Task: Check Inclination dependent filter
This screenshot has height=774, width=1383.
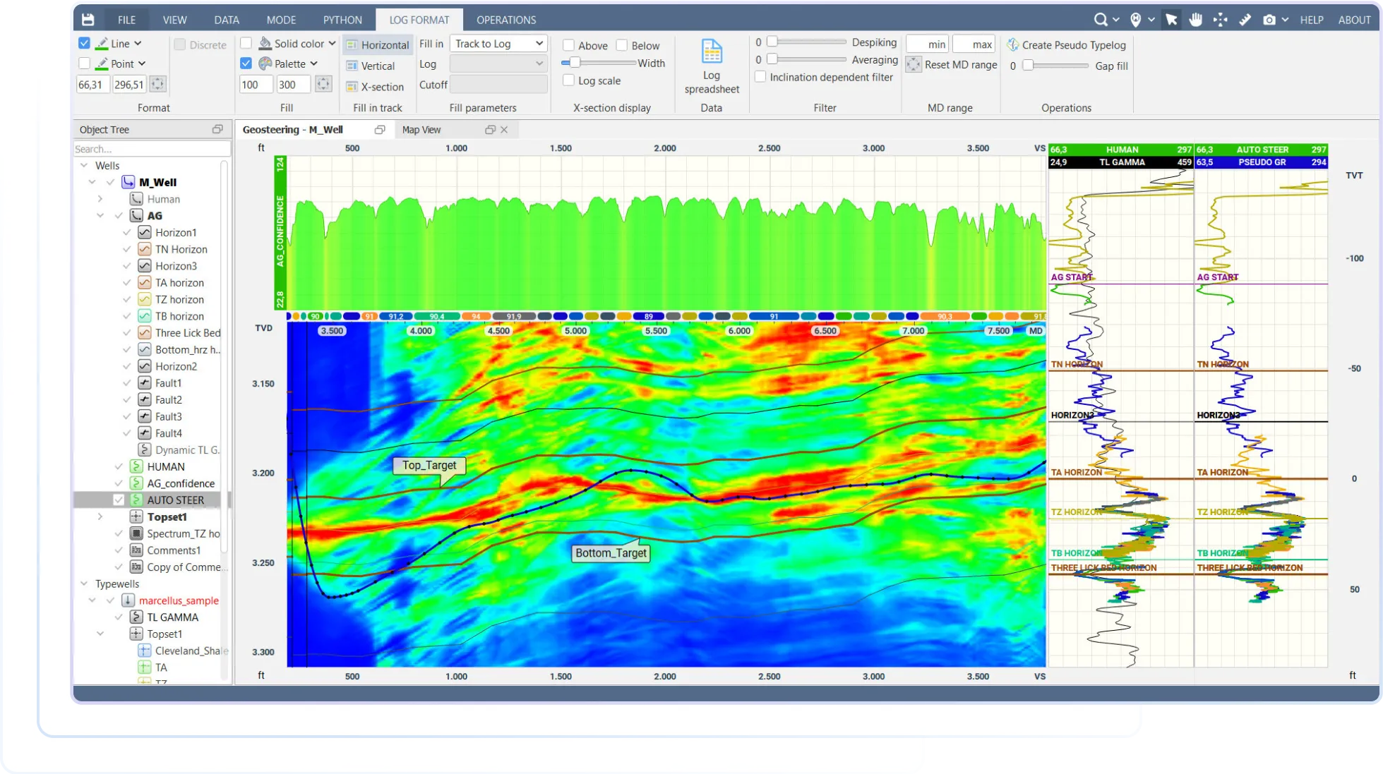Action: (760, 77)
